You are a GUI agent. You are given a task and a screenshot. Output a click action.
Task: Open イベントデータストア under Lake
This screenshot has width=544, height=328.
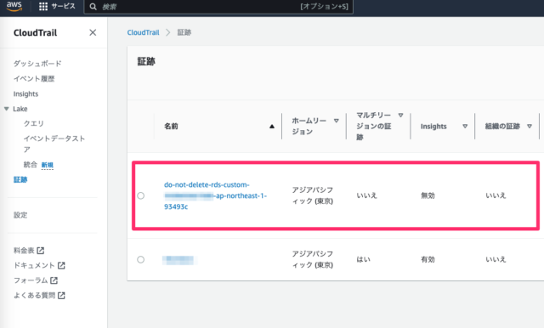(x=54, y=144)
